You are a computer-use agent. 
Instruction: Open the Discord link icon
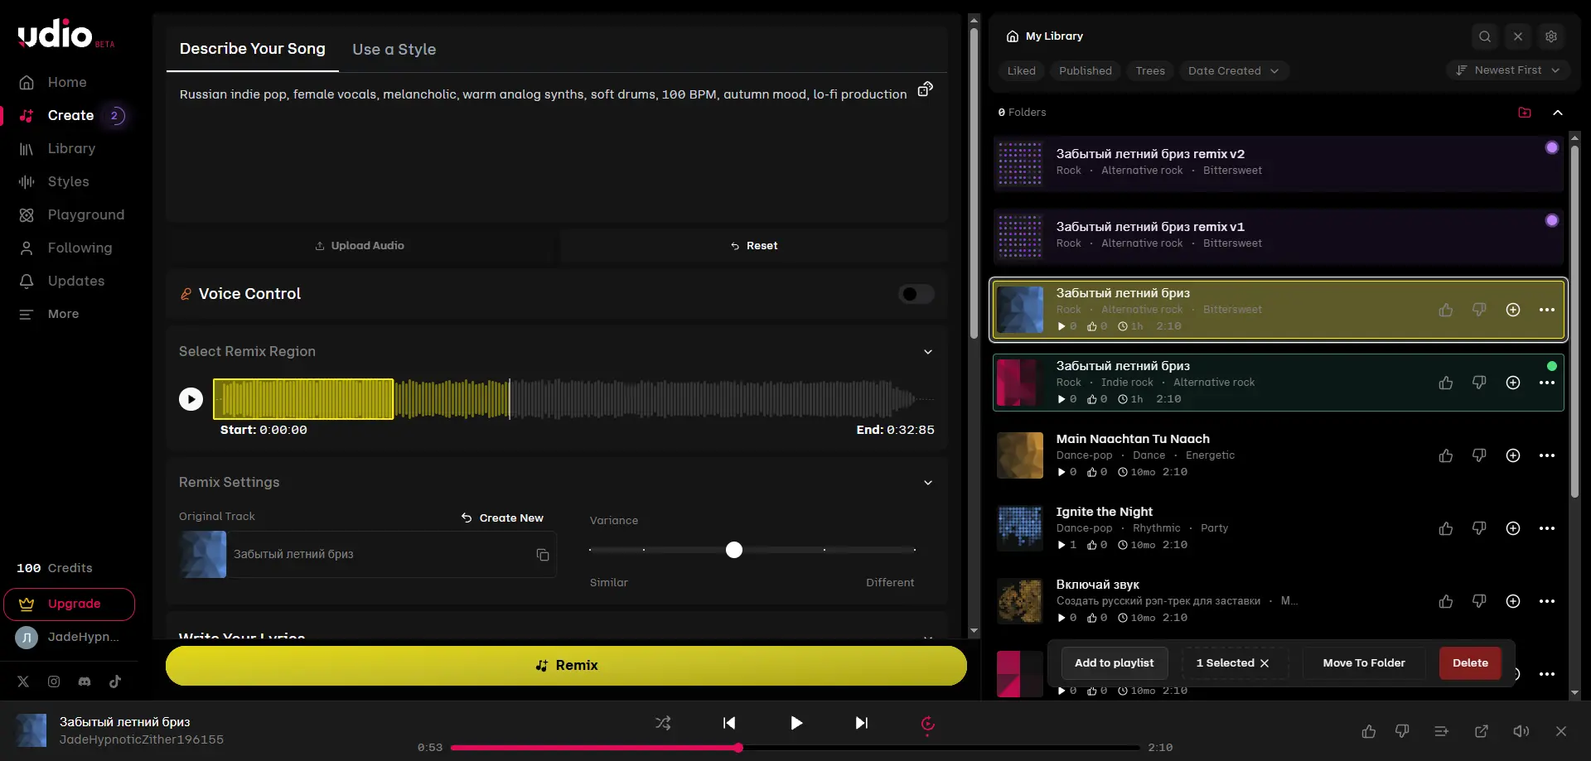pos(85,682)
